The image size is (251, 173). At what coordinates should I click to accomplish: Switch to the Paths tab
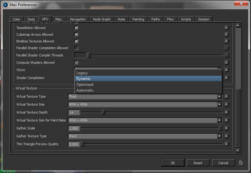155,19
